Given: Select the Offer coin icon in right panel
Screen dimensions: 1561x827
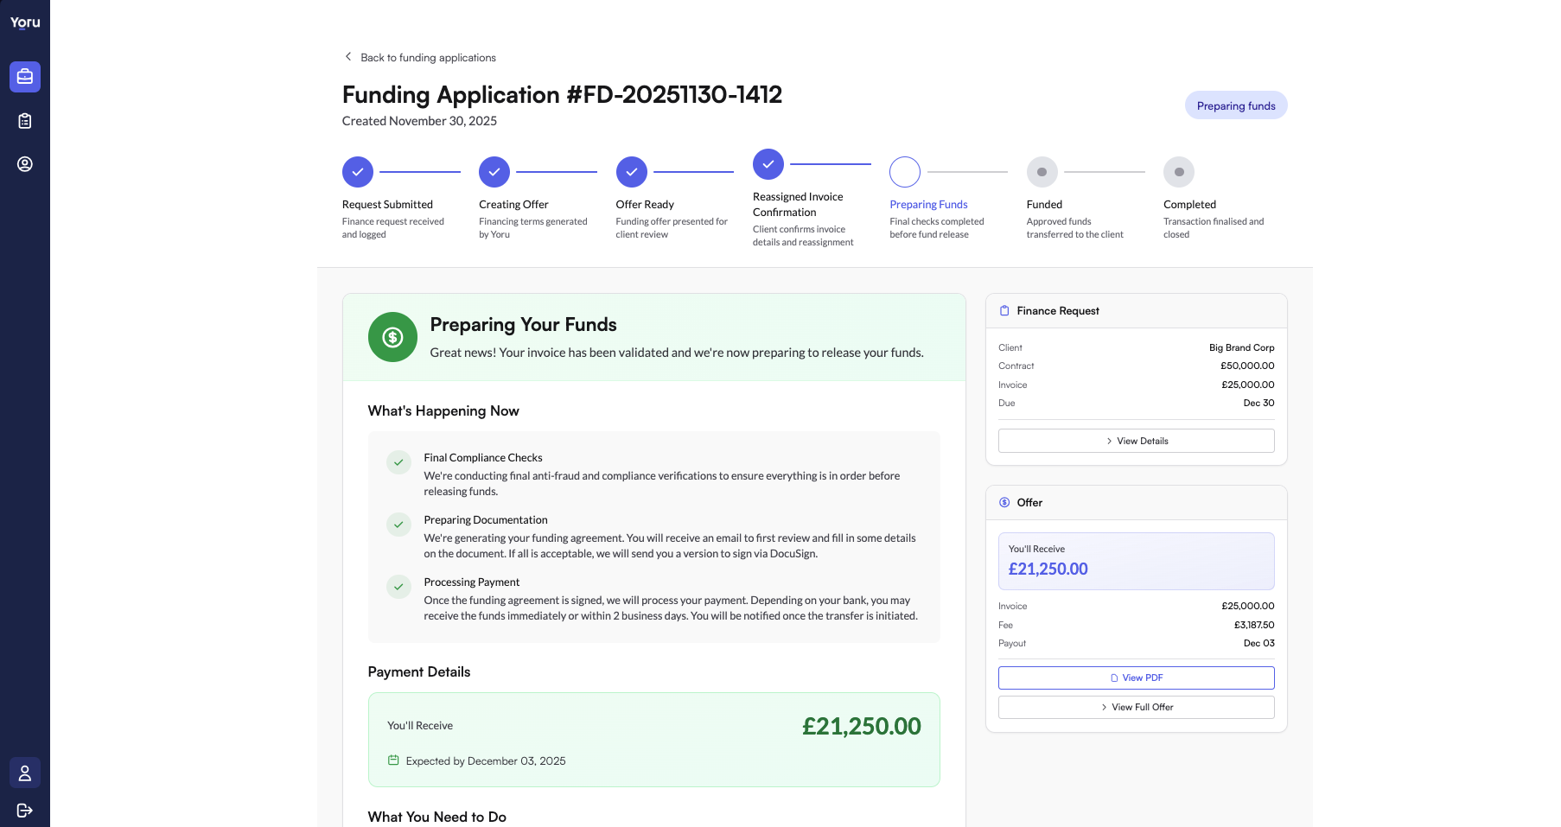Looking at the screenshot, I should tap(1004, 502).
